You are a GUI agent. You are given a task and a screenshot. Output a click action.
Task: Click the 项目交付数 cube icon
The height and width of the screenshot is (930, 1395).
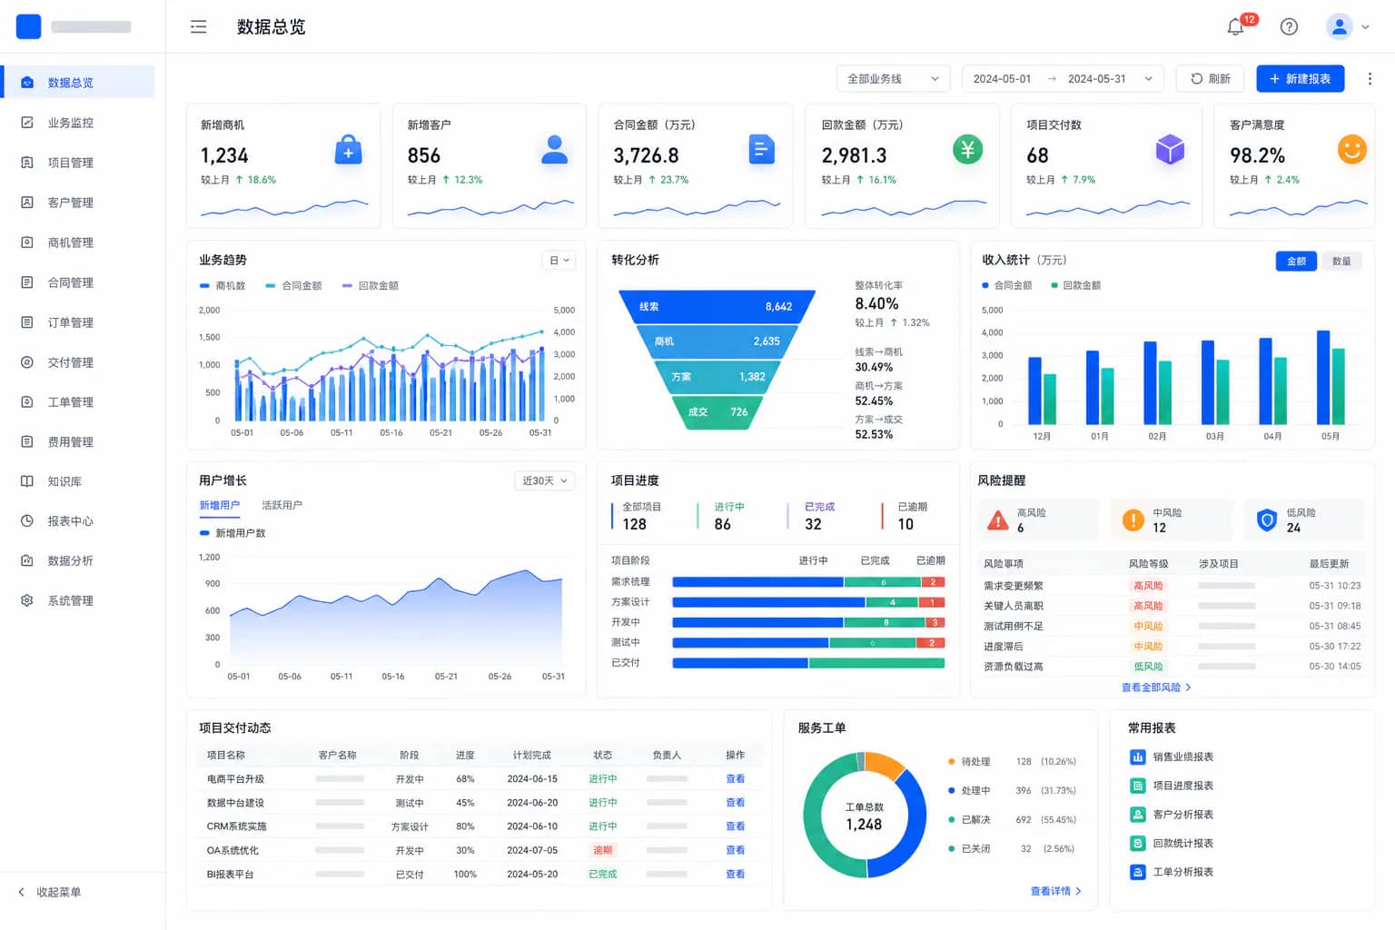coord(1170,150)
